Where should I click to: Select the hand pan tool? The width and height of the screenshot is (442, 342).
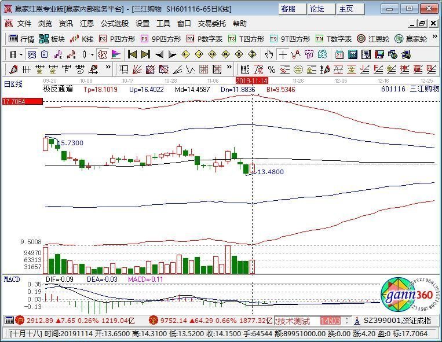pyautogui.click(x=269, y=54)
